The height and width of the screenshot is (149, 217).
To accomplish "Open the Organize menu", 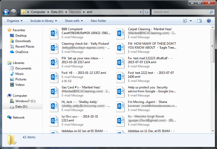I will tap(15, 21).
